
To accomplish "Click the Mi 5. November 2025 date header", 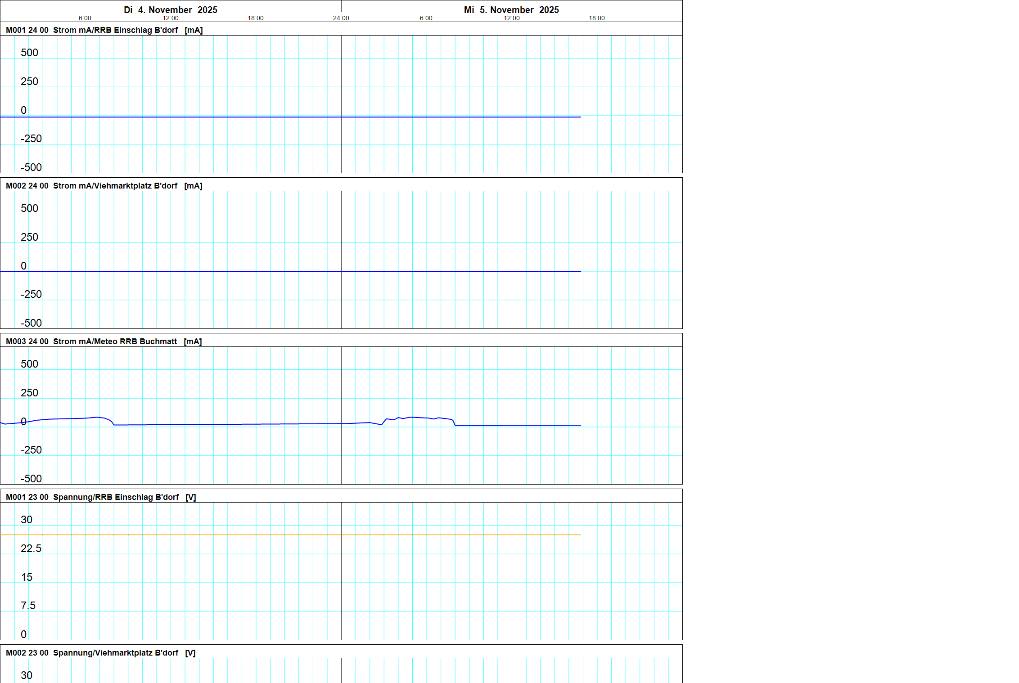I will tap(511, 10).
